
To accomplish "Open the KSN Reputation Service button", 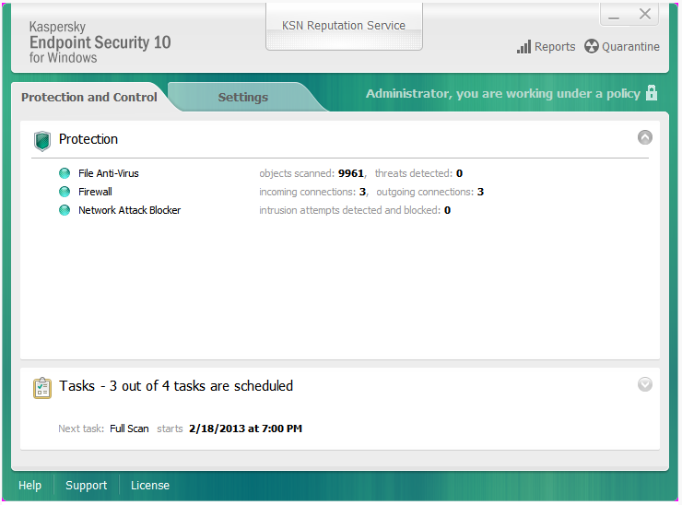I will pyautogui.click(x=344, y=26).
